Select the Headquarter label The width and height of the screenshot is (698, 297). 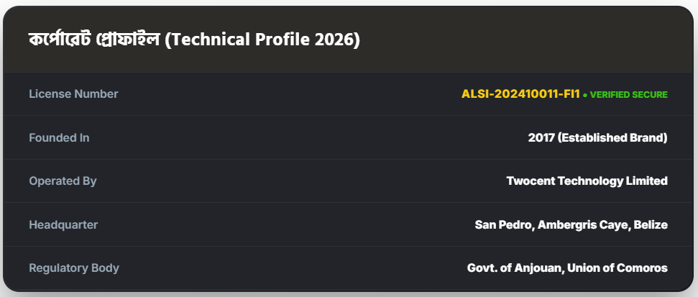63,225
